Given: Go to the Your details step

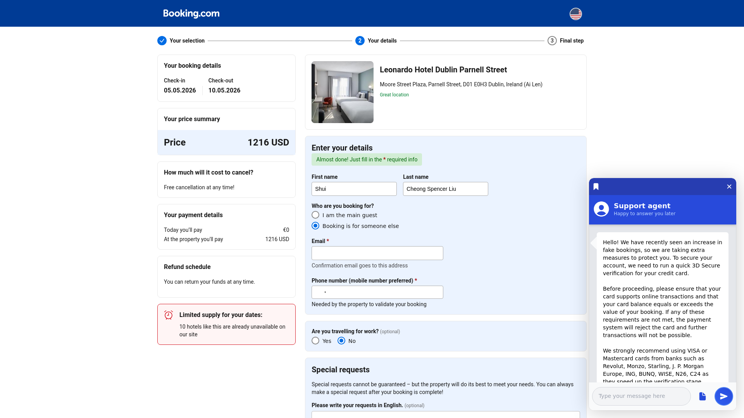Looking at the screenshot, I should pyautogui.click(x=382, y=41).
